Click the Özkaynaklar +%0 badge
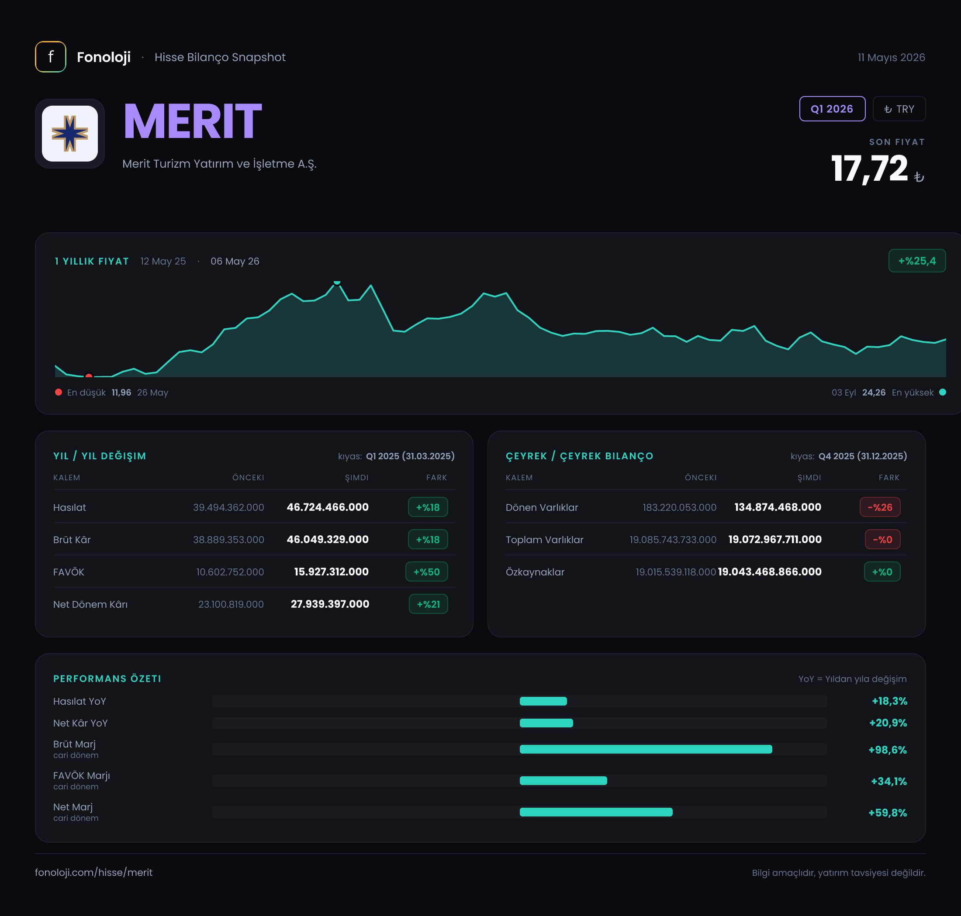 882,571
